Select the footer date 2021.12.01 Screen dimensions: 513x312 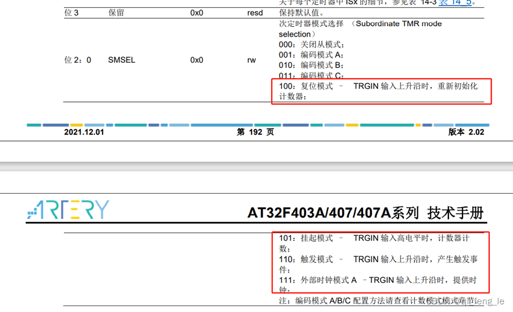click(x=84, y=132)
